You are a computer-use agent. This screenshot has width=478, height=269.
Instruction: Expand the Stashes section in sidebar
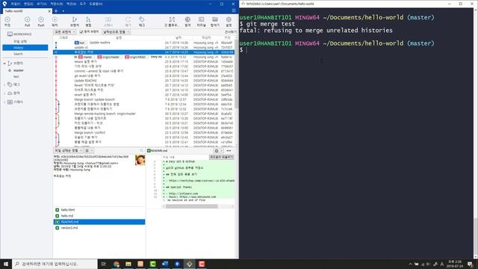[4, 102]
